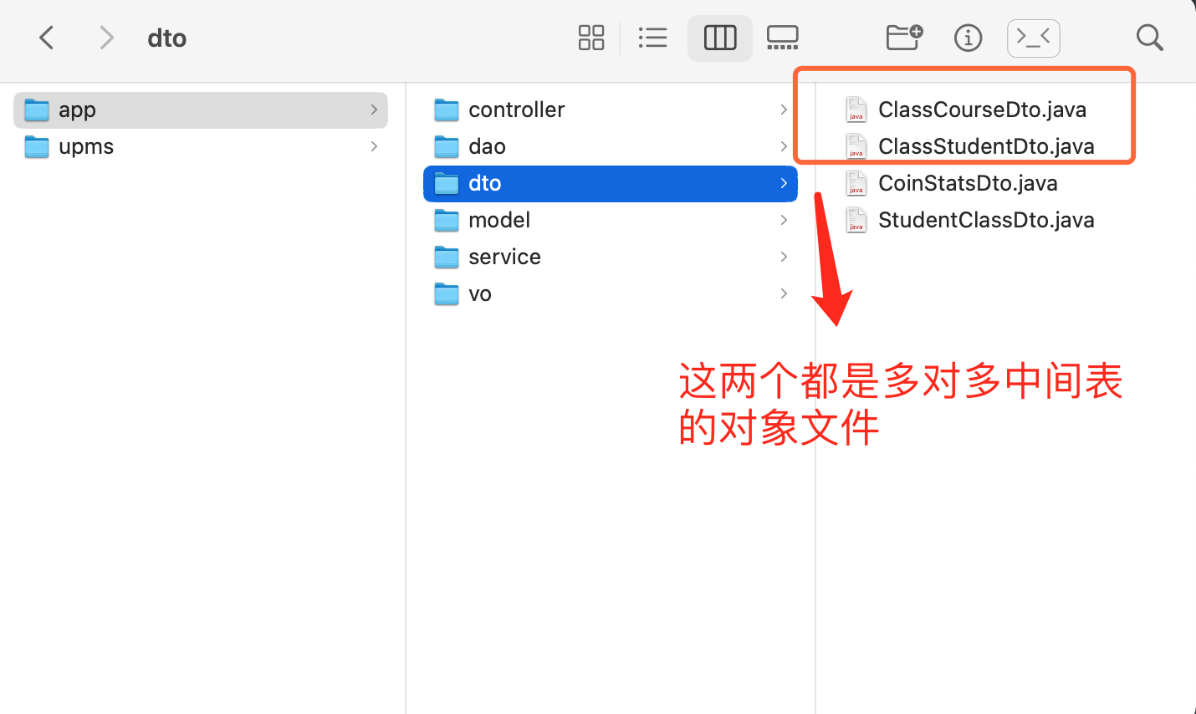Open the search magnifier
The width and height of the screenshot is (1196, 714).
pyautogui.click(x=1150, y=38)
